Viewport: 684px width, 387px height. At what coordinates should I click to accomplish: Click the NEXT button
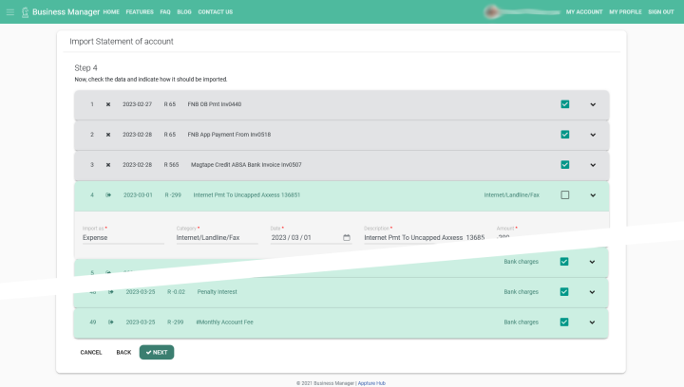157,352
